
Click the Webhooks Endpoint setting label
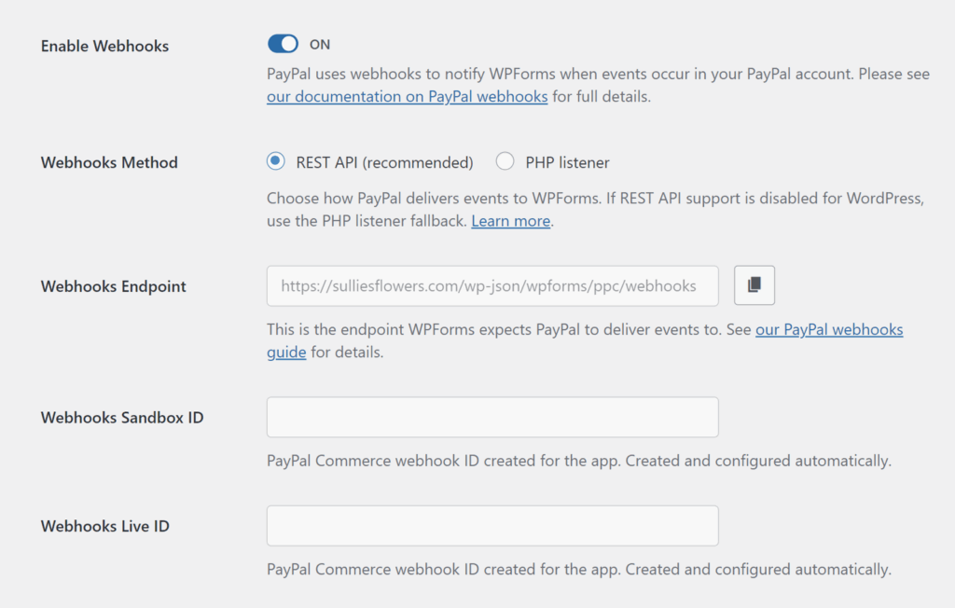point(114,286)
